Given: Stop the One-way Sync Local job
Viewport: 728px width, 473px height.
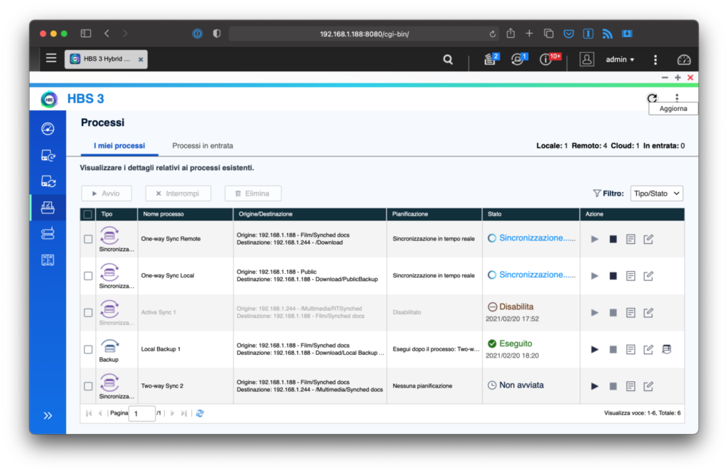Looking at the screenshot, I should [613, 276].
